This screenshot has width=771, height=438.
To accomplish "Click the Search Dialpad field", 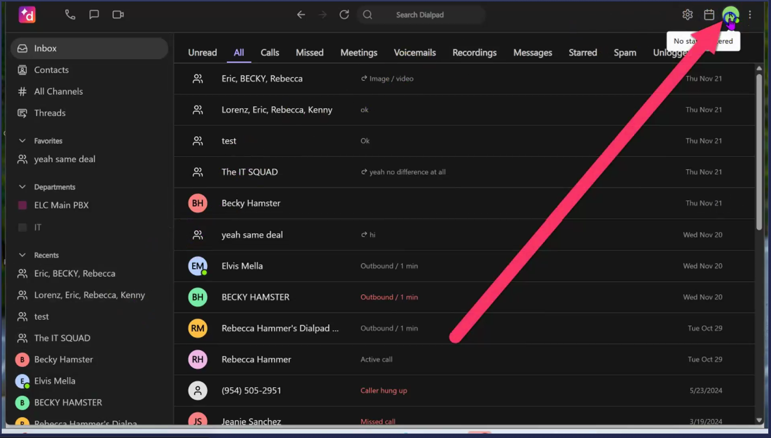I will click(x=420, y=15).
